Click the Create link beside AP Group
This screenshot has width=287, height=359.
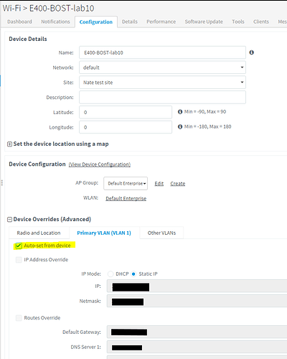pyautogui.click(x=178, y=184)
